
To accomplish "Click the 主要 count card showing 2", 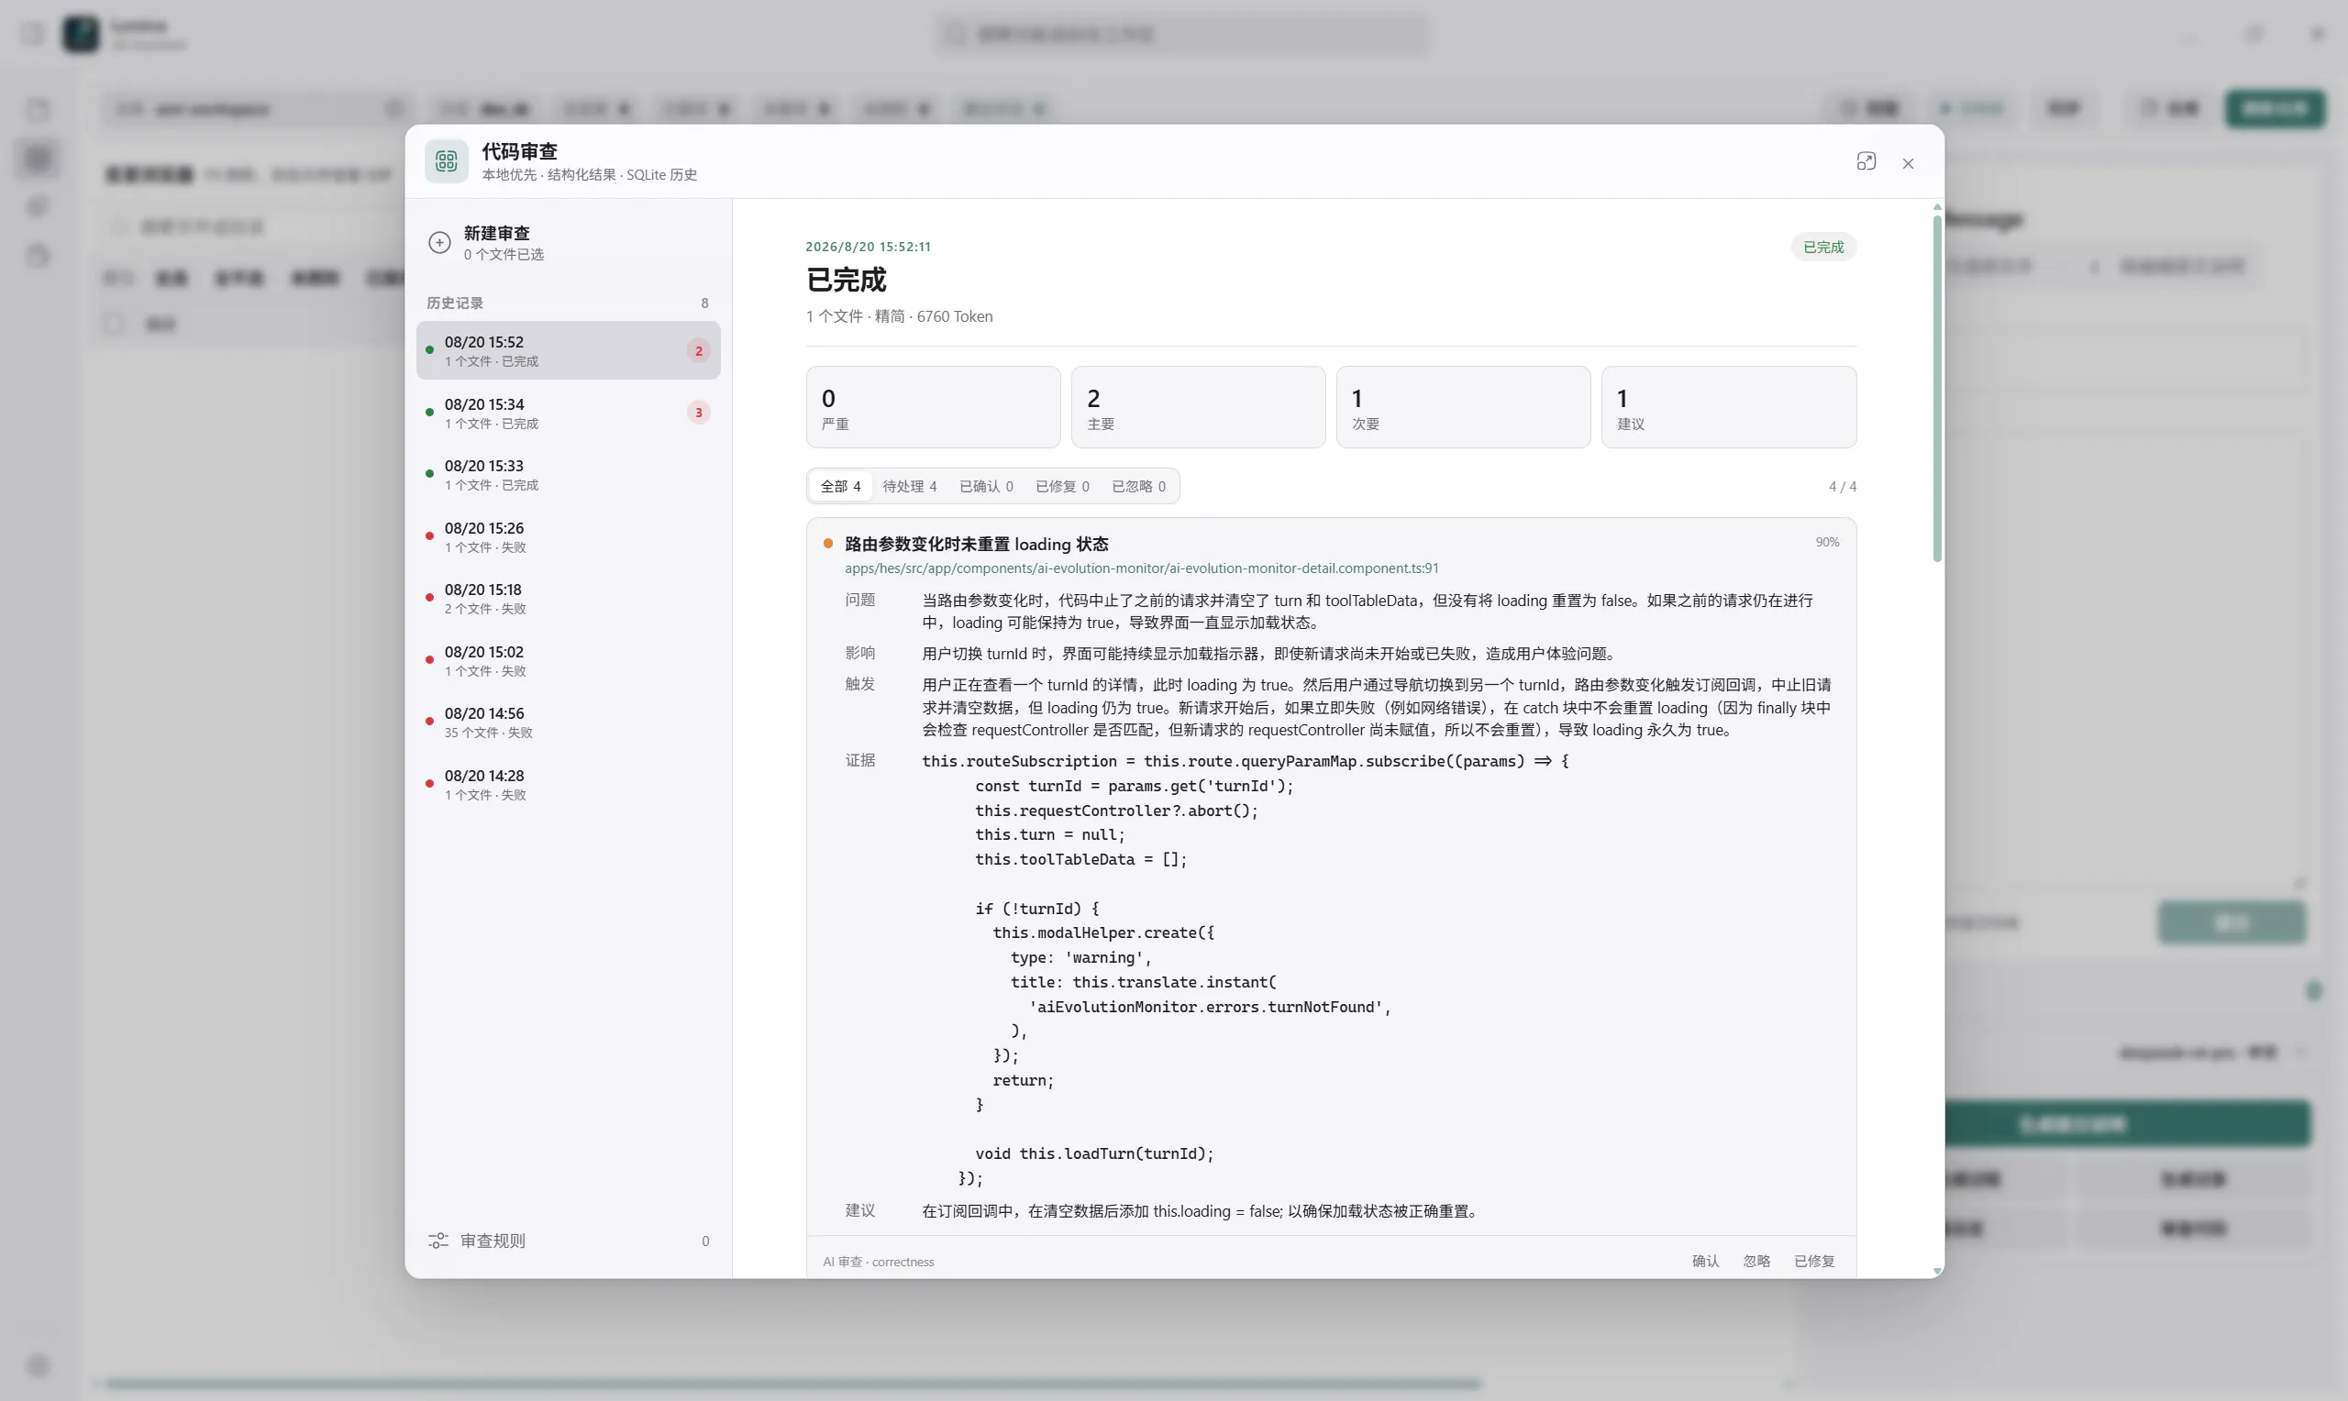I will [1198, 407].
